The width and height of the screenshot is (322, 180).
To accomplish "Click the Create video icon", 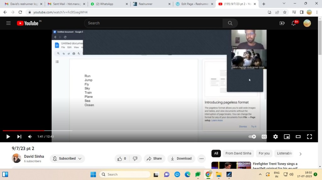I will click(x=282, y=23).
